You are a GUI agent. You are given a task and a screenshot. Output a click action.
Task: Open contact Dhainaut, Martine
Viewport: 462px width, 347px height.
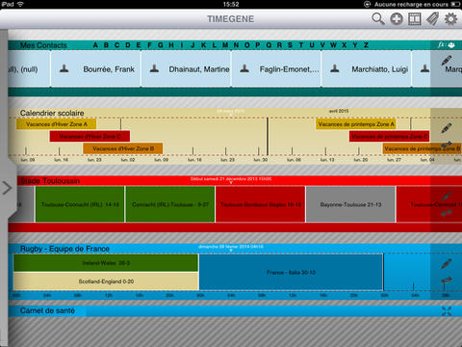(x=186, y=68)
